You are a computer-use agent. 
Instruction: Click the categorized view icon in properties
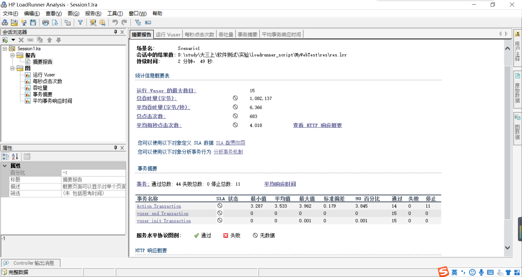coord(5,156)
